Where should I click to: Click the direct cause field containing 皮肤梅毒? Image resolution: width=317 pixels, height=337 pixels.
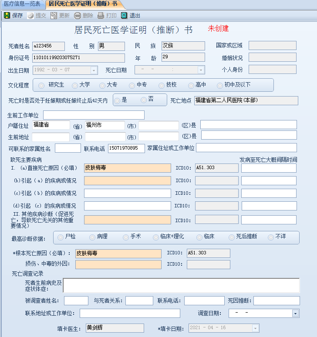point(128,168)
